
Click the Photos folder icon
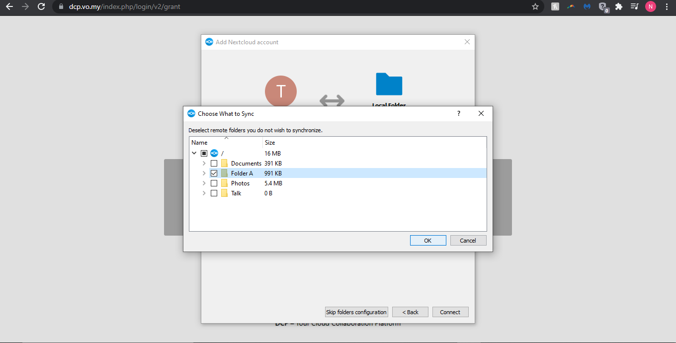click(x=224, y=183)
